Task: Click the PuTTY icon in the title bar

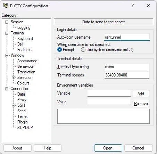Action: tap(6, 6)
